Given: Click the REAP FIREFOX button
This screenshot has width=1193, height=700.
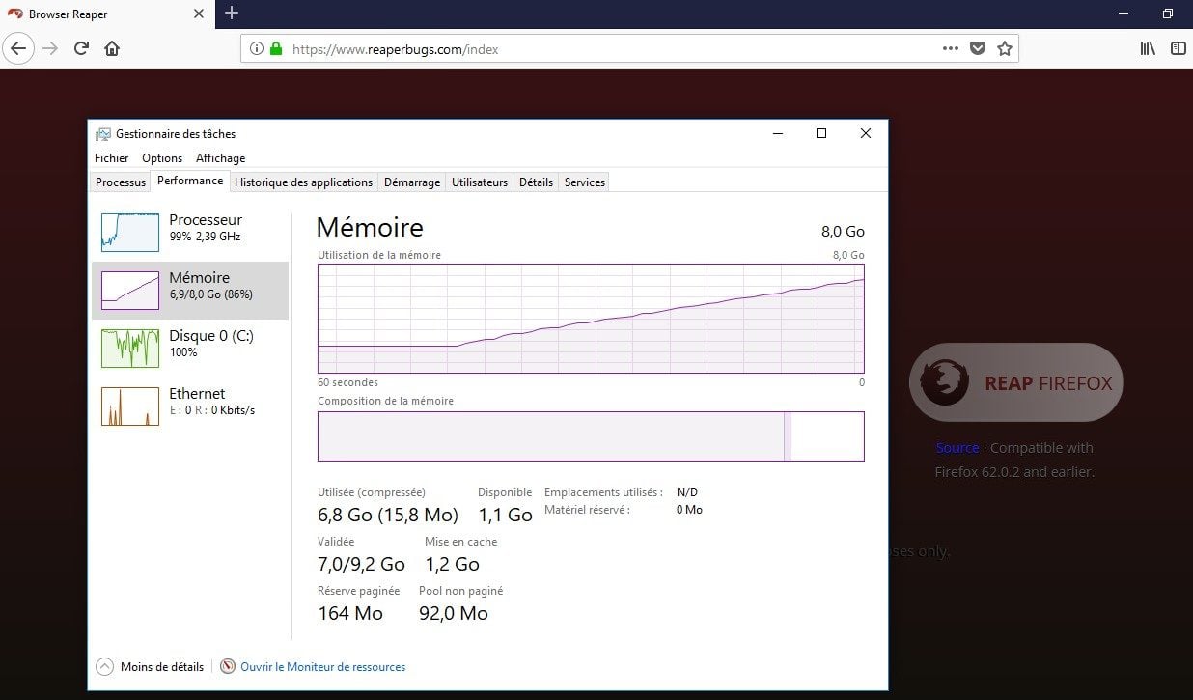Looking at the screenshot, I should 1016,382.
